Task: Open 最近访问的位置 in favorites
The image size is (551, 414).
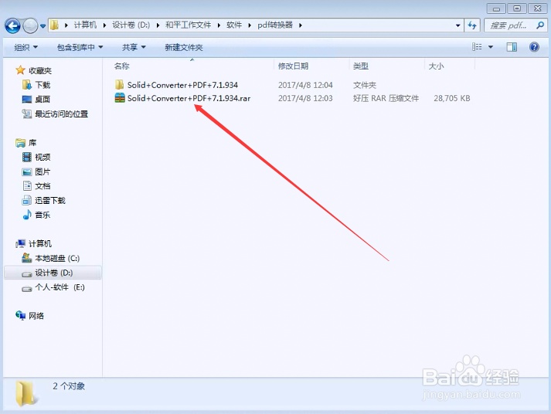Action: [x=62, y=114]
